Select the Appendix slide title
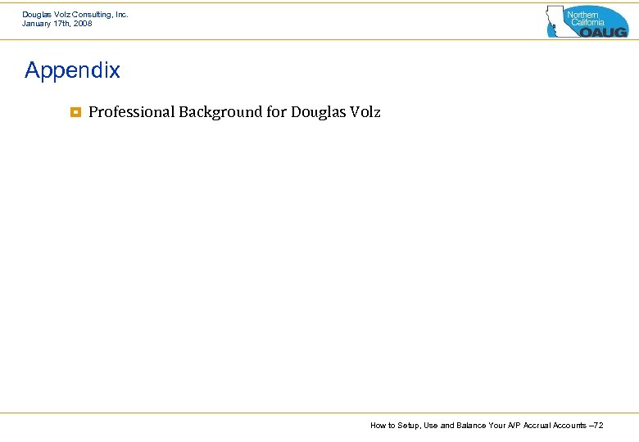 (x=72, y=70)
